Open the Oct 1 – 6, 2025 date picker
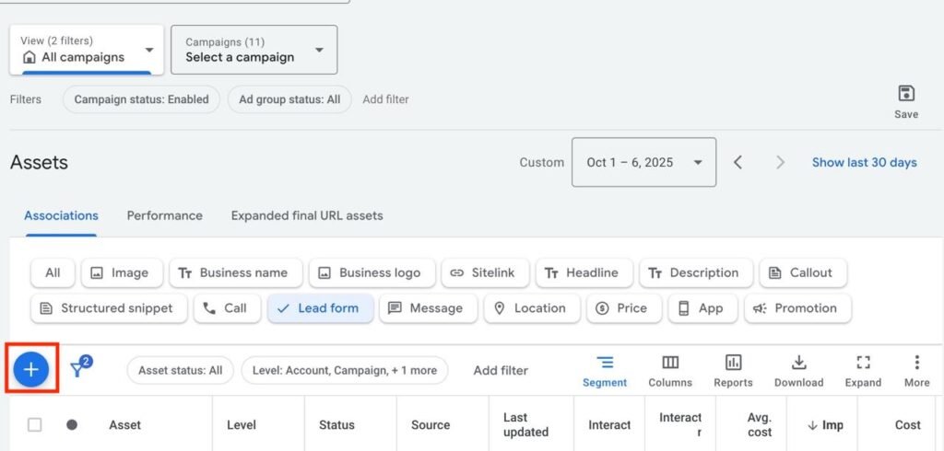This screenshot has height=451, width=944. coord(643,162)
